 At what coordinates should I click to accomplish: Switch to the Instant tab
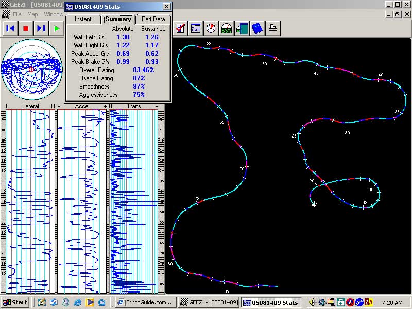coord(83,19)
